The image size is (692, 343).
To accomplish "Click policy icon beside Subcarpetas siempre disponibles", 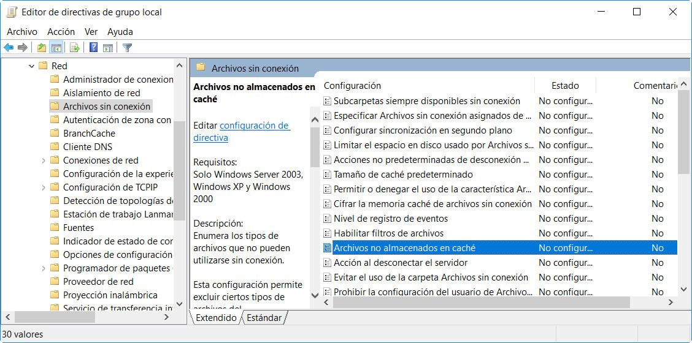I will pyautogui.click(x=328, y=101).
